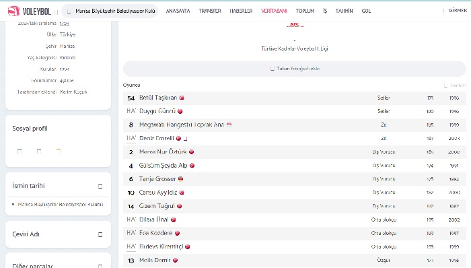This screenshot has width=471, height=268.
Task: Select country value Türkiye
Action: click(67, 34)
